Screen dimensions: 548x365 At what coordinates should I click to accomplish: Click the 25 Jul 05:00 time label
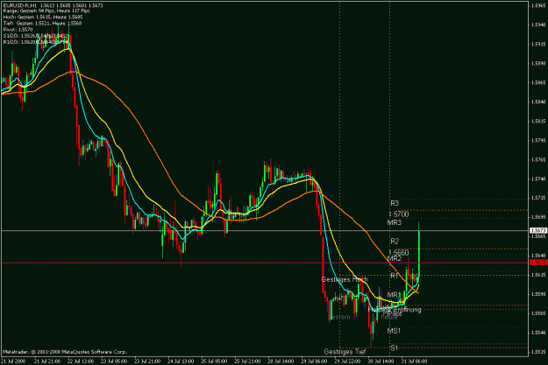tap(214, 361)
